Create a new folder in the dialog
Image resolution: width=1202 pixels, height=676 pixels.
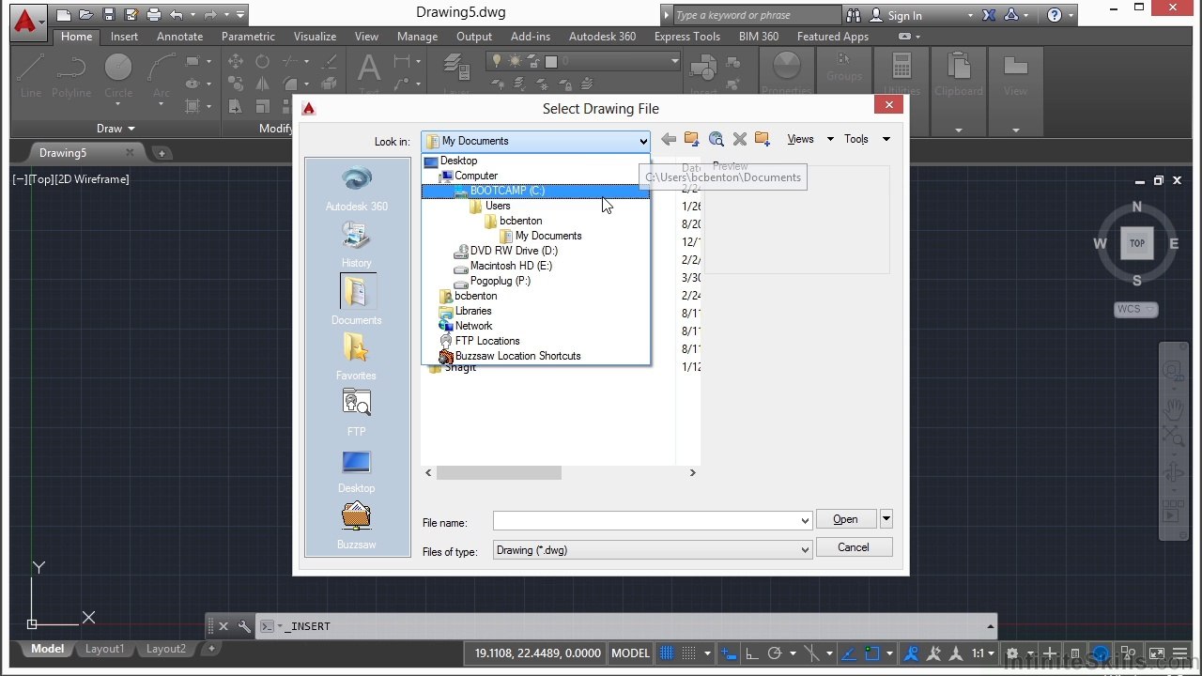pyautogui.click(x=763, y=139)
